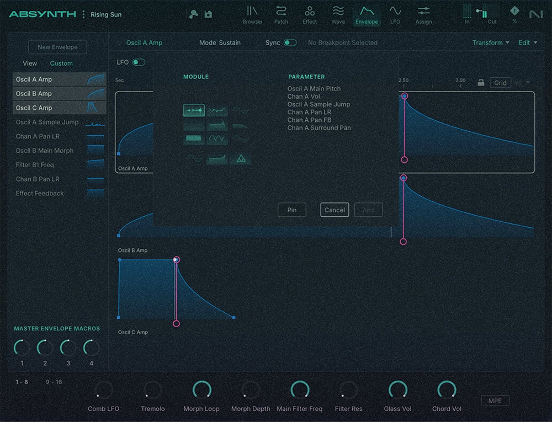Click the New Envelope button

coord(57,47)
